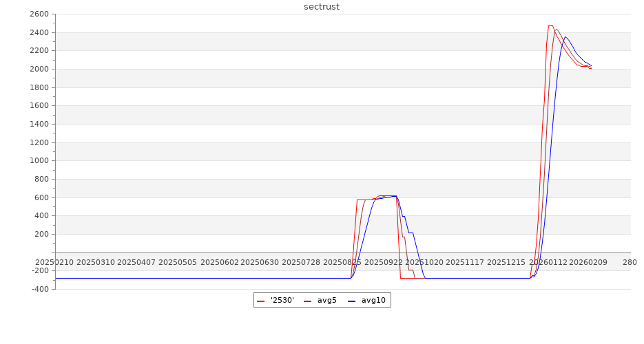Click the 20250728 date tick label

(x=301, y=262)
